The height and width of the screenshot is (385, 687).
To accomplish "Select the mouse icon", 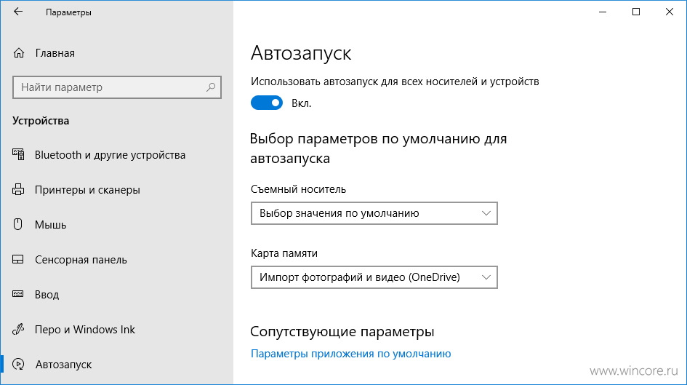I will (18, 224).
